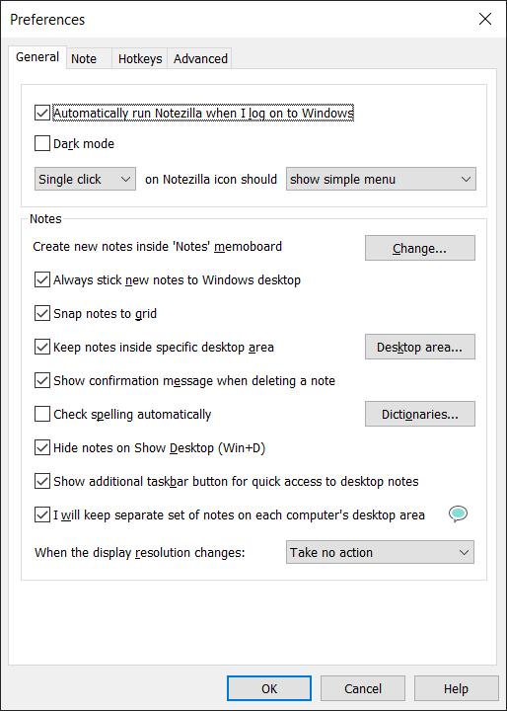Uncheck Show additional taskbar button option
Image resolution: width=507 pixels, height=711 pixels.
(x=42, y=481)
